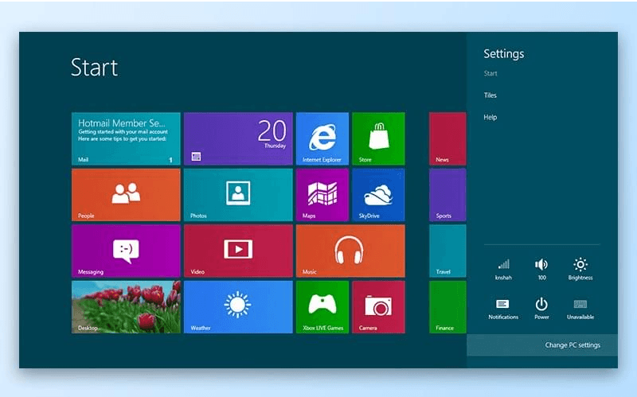Open the Weather tile

[x=238, y=307]
